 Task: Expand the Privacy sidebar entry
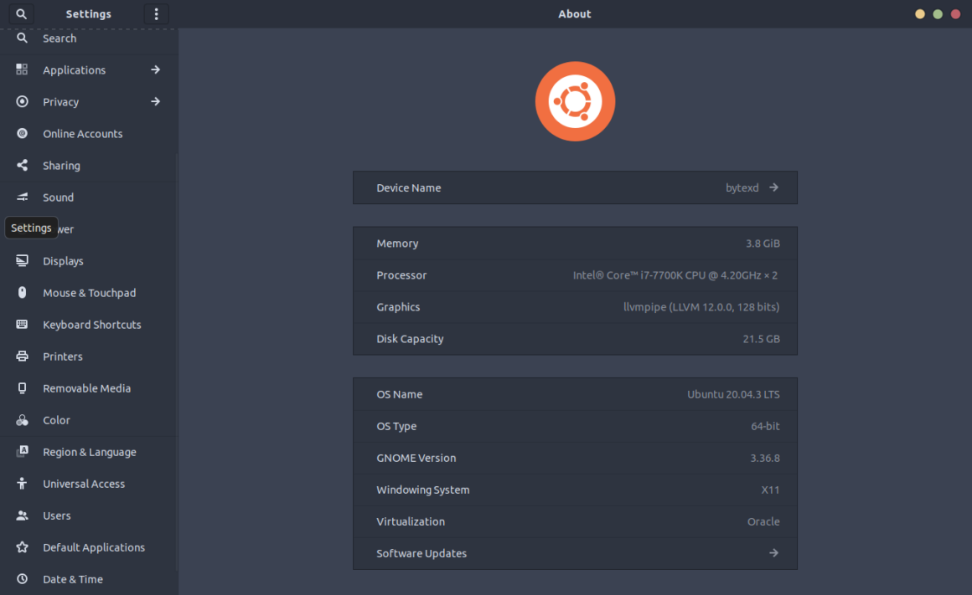(x=155, y=101)
